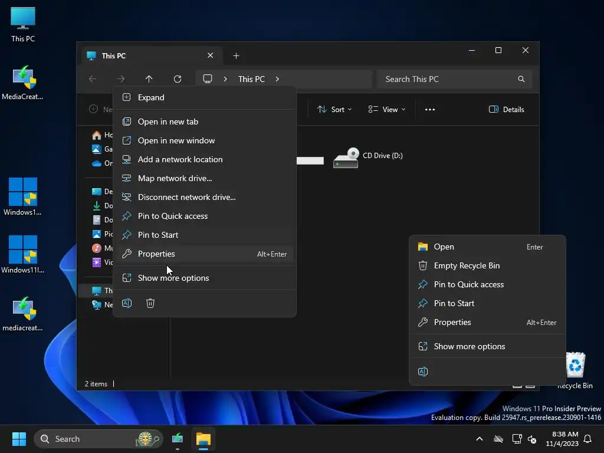Viewport: 604px width, 453px height.
Task: Select Add a network location
Action: tap(205, 159)
